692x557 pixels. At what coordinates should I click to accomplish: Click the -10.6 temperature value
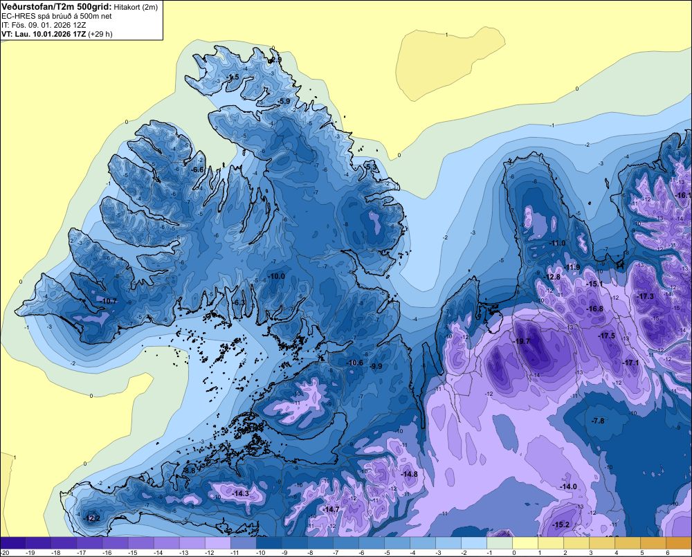(355, 363)
